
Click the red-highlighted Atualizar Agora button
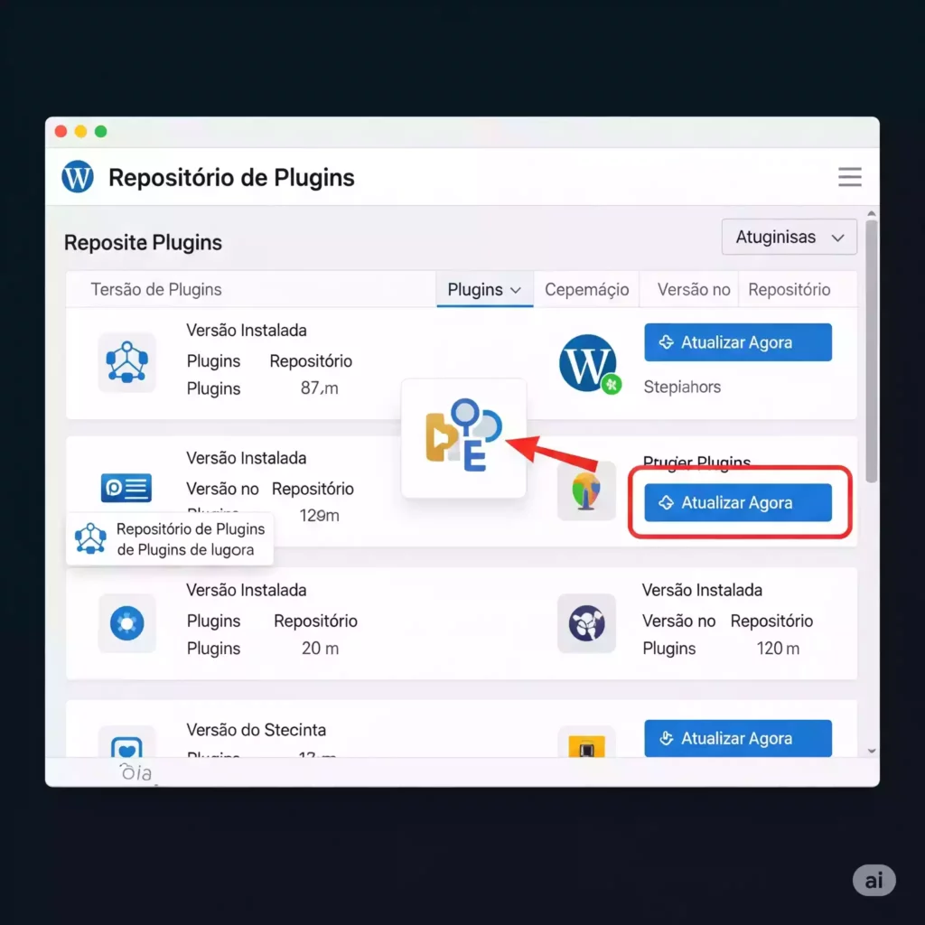click(737, 503)
